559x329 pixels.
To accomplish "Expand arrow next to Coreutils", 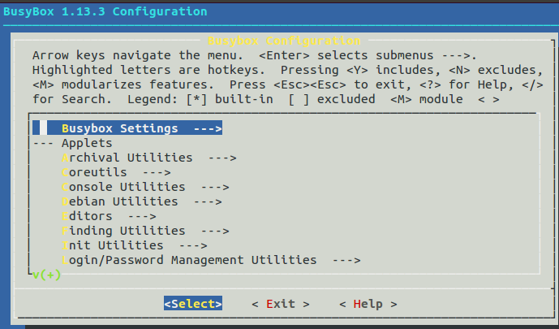I will point(157,173).
